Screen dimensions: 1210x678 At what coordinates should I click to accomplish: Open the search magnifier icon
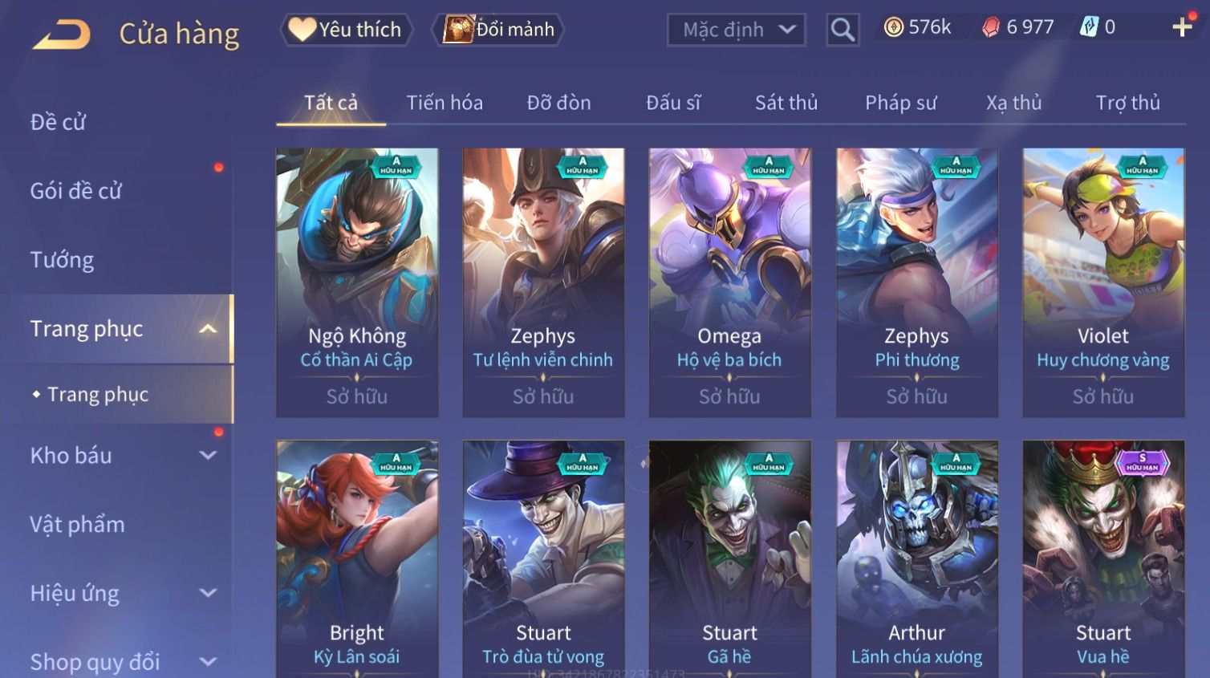[843, 30]
